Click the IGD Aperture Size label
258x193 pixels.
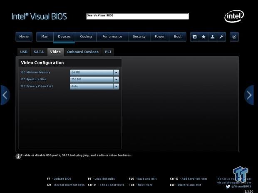[x=33, y=79]
